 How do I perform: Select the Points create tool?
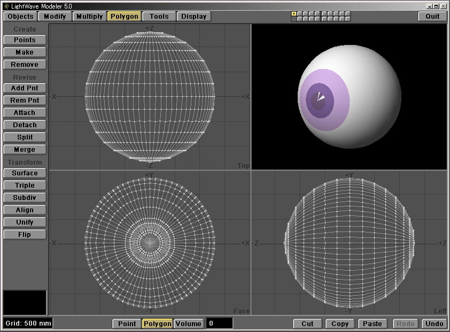click(25, 40)
